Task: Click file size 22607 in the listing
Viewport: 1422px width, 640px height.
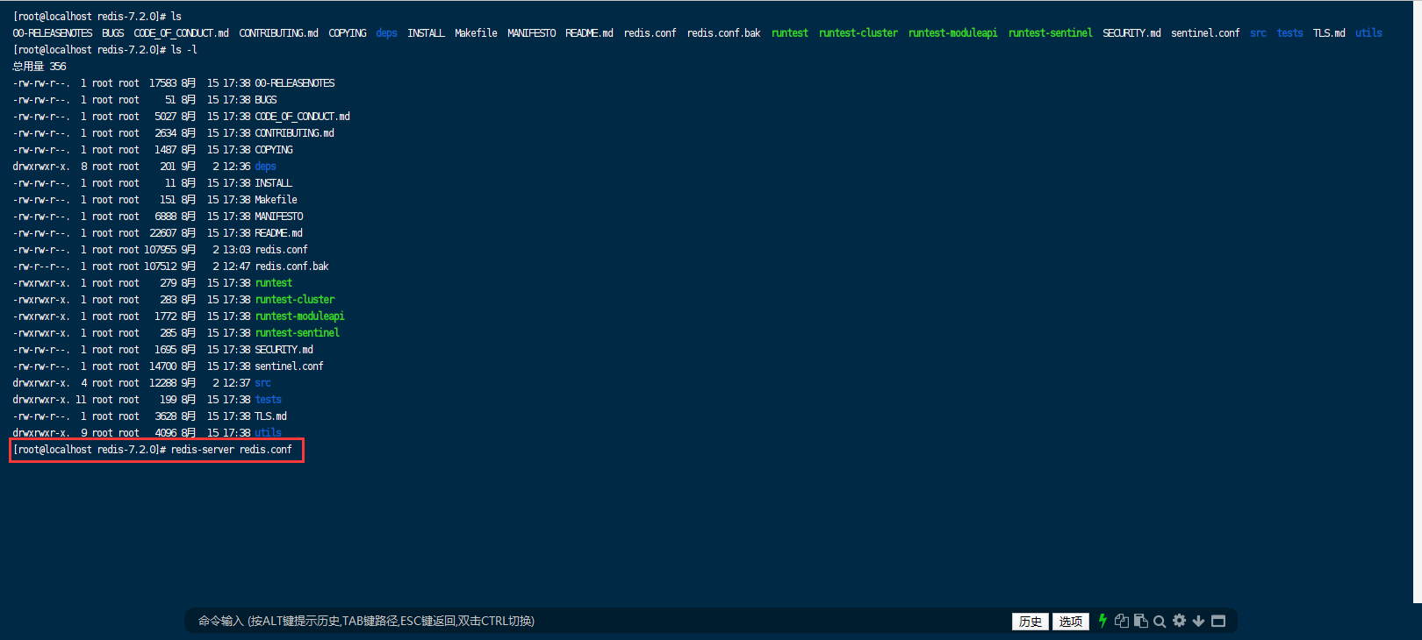Action: [x=163, y=233]
